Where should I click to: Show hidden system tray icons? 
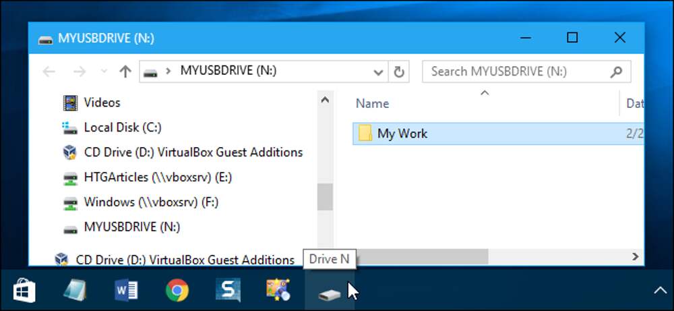(x=658, y=291)
